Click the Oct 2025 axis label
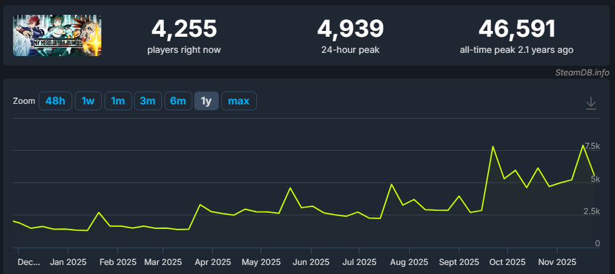The image size is (615, 274). [507, 262]
